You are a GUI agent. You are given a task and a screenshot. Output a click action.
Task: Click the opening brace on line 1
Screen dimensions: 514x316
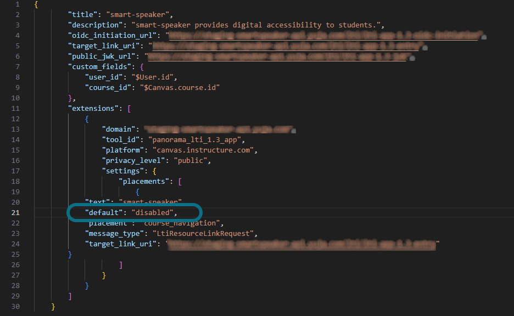point(36,4)
